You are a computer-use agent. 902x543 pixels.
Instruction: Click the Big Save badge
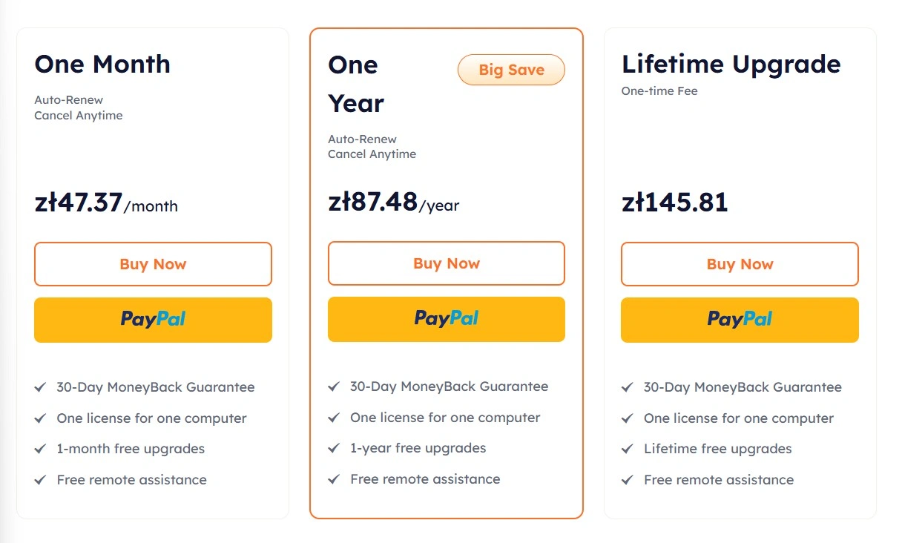coord(511,70)
